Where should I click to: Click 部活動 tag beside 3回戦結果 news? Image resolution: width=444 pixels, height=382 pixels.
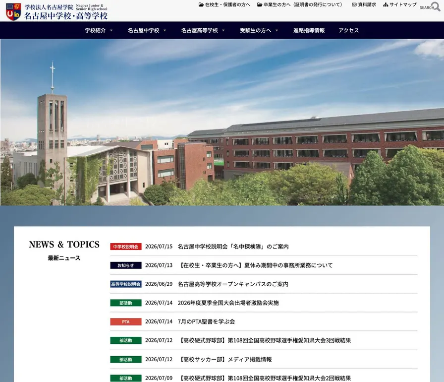pos(126,340)
